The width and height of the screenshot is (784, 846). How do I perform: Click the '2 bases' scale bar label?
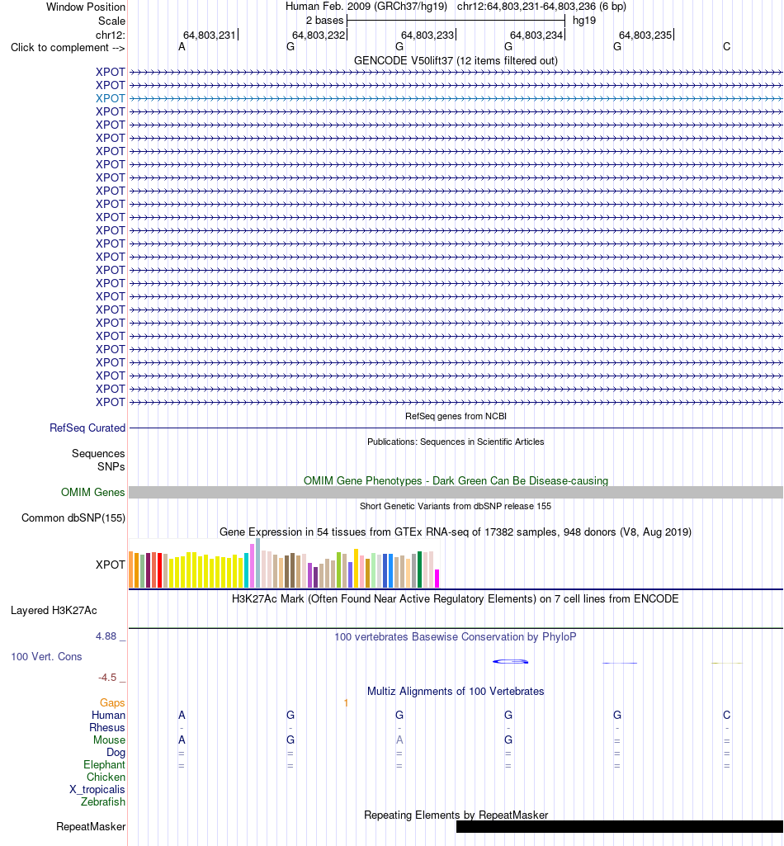point(324,21)
